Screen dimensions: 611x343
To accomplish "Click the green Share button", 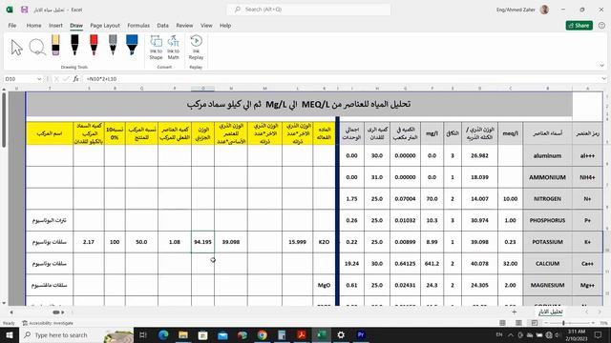I will point(579,26).
